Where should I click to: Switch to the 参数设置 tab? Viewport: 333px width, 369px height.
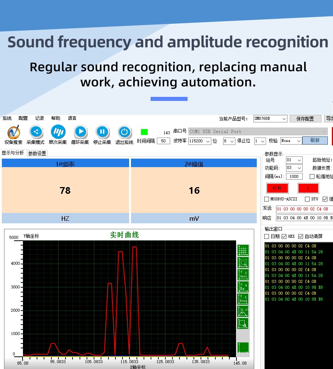point(37,153)
